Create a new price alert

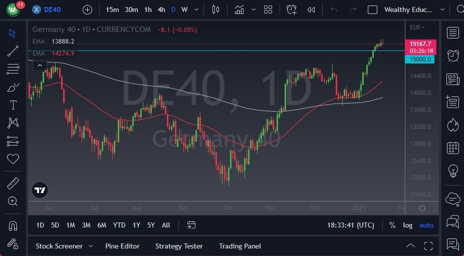[292, 9]
